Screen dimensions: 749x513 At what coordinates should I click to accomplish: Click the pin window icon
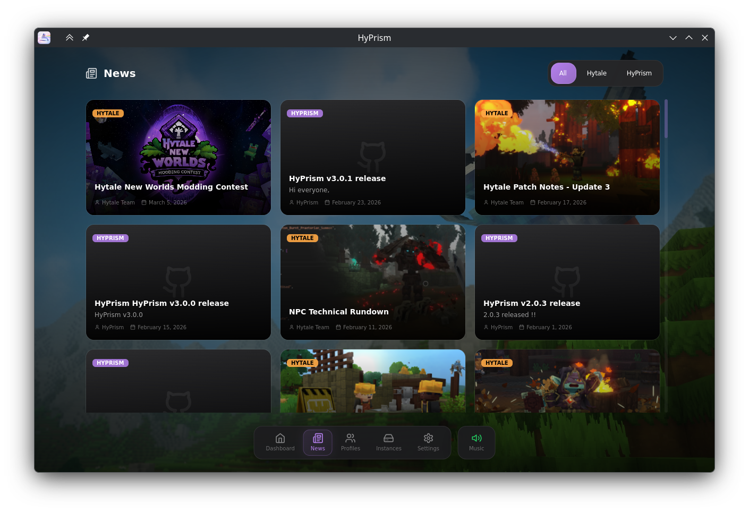(x=86, y=38)
